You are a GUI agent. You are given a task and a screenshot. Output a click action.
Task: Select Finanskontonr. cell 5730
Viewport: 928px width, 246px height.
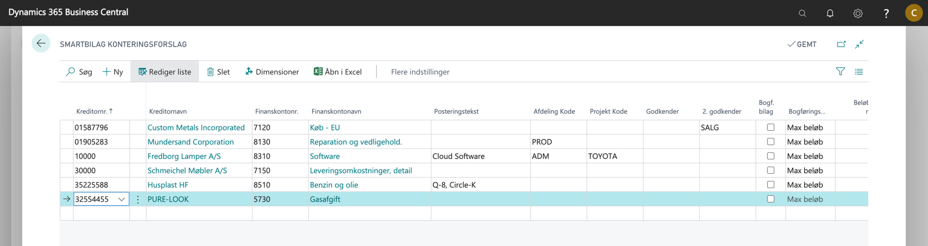pos(280,199)
